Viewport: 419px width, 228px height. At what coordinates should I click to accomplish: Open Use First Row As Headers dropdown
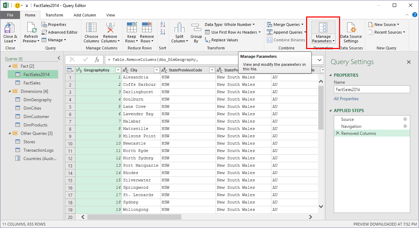[233, 32]
